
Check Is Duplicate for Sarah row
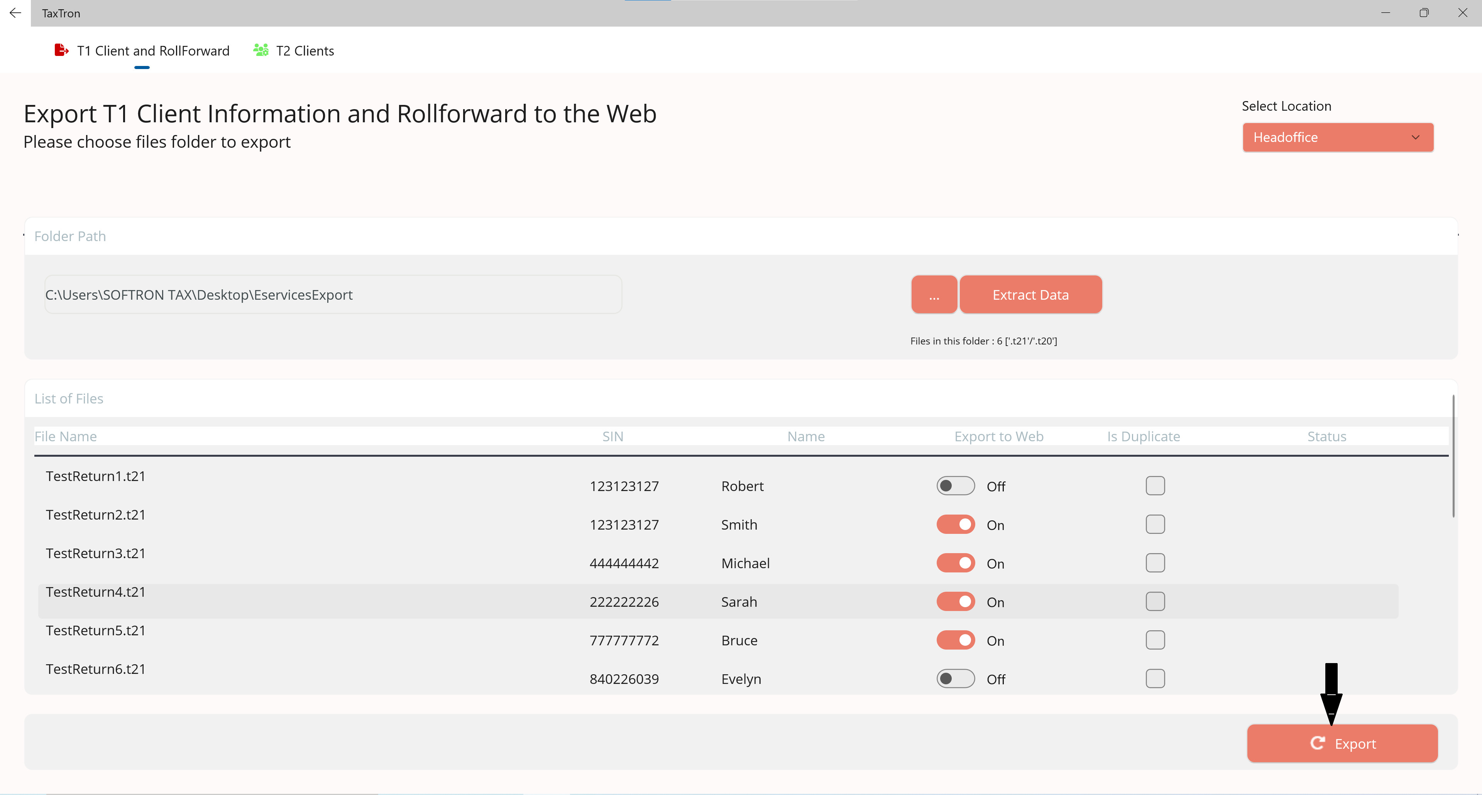point(1155,601)
